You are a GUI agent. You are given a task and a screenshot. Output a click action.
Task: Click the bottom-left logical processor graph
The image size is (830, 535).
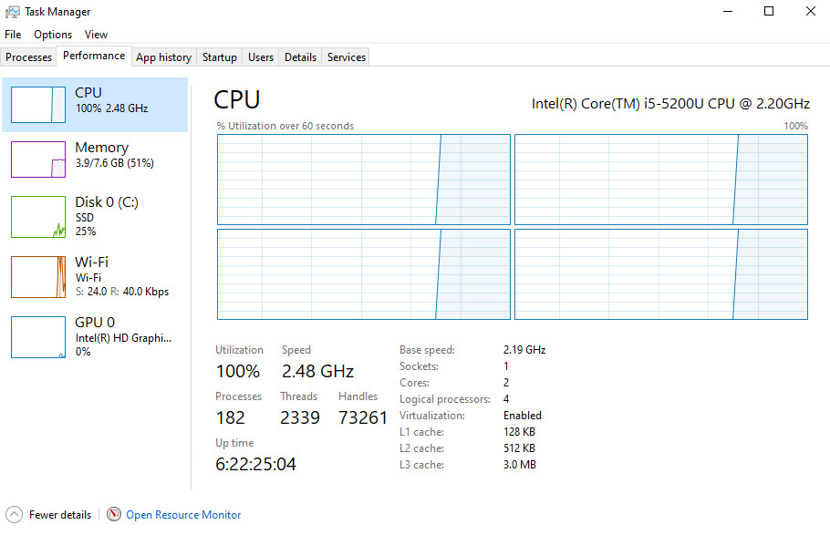[x=364, y=274]
